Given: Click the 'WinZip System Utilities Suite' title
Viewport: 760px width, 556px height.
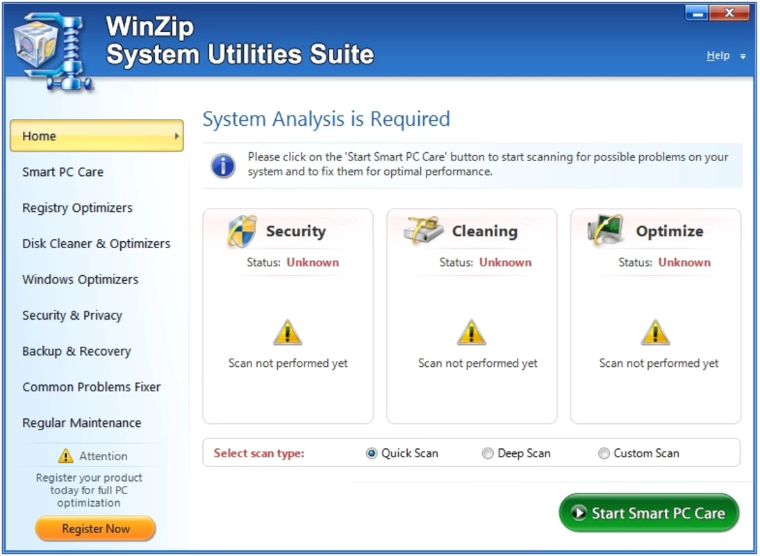Looking at the screenshot, I should click(240, 40).
